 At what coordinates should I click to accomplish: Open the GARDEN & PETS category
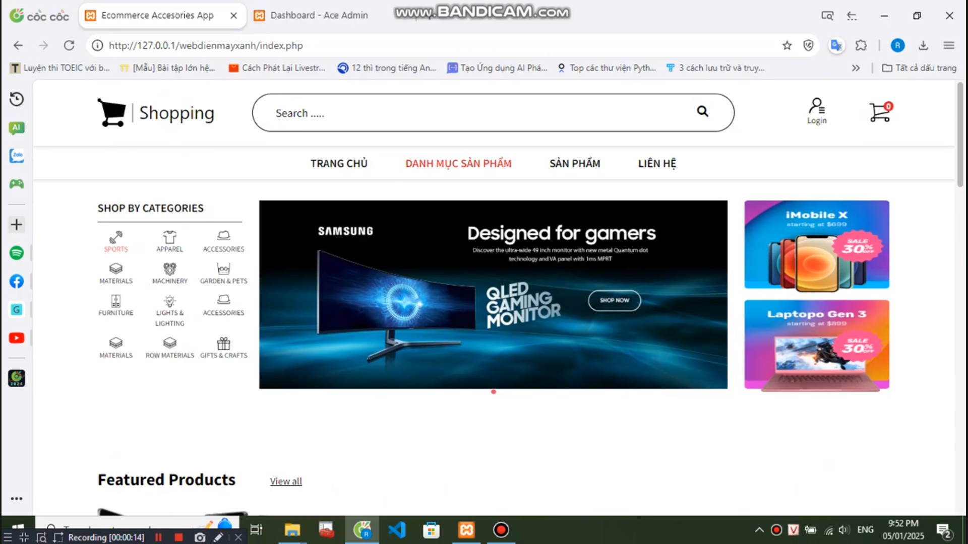click(224, 274)
